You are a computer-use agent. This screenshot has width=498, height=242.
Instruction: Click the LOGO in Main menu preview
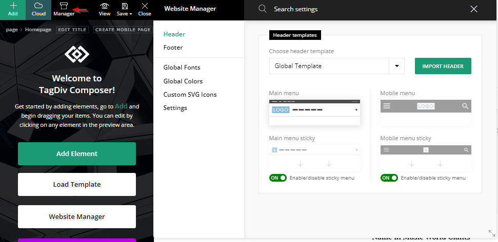click(x=281, y=109)
